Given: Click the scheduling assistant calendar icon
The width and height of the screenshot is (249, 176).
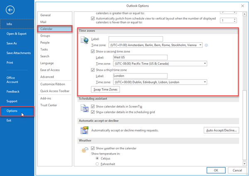Looking at the screenshot, I should pos(84,108).
